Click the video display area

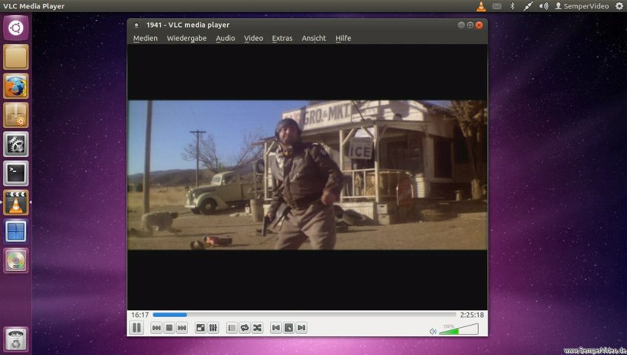tap(308, 177)
